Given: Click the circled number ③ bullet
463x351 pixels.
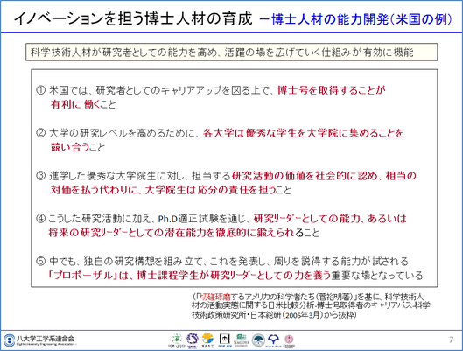Looking at the screenshot, I should pyautogui.click(x=40, y=176).
